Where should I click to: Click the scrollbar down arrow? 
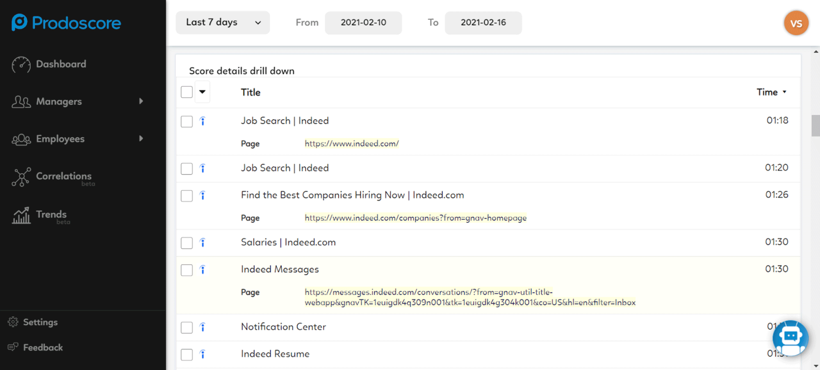click(x=816, y=366)
